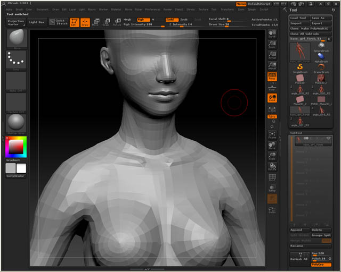Toggle the Mrgb mode button
Viewport: 341px width, 272px height.
coord(127,20)
